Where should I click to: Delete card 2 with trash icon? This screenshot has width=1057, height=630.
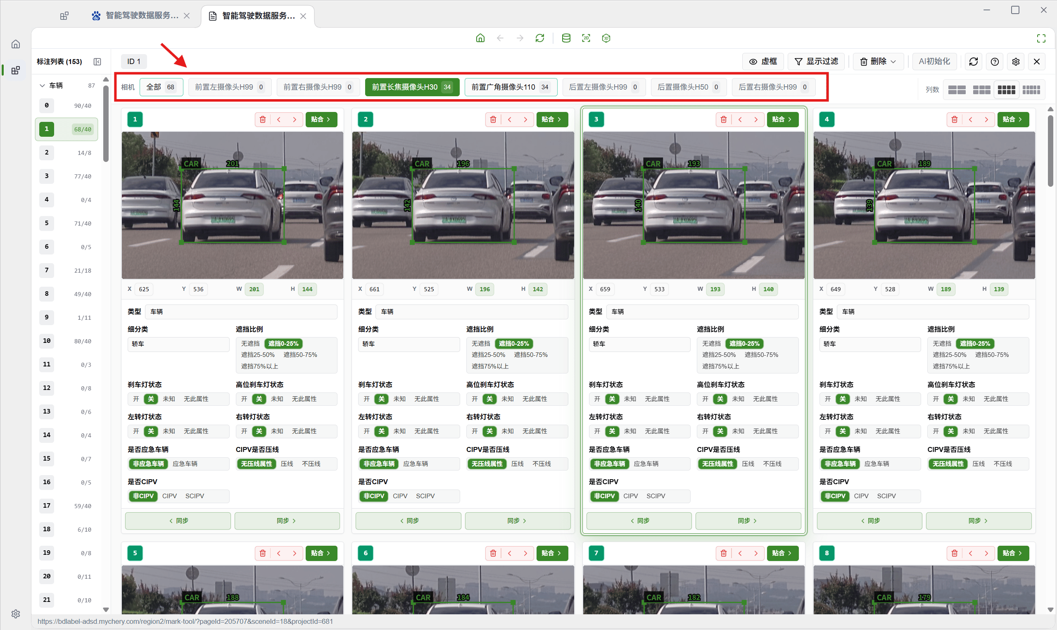[x=493, y=119]
